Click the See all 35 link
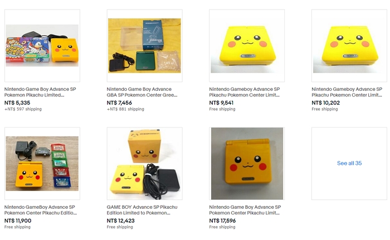Screen dimensions: 390x240 pos(349,163)
